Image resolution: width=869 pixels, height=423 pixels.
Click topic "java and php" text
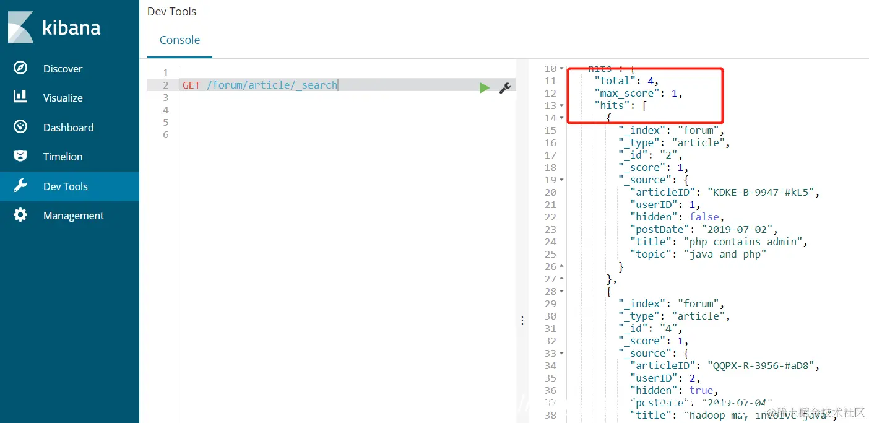tap(725, 254)
